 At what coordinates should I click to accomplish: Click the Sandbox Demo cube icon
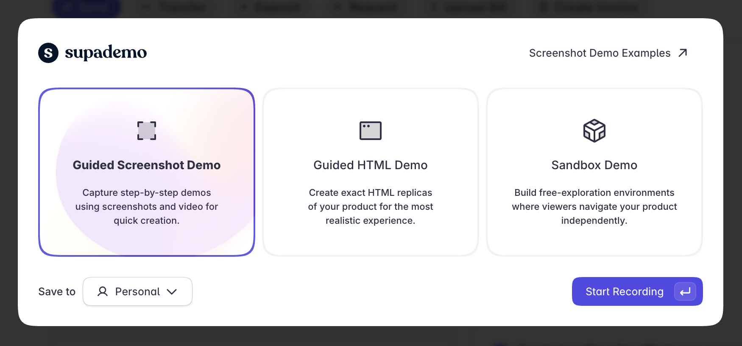tap(594, 131)
